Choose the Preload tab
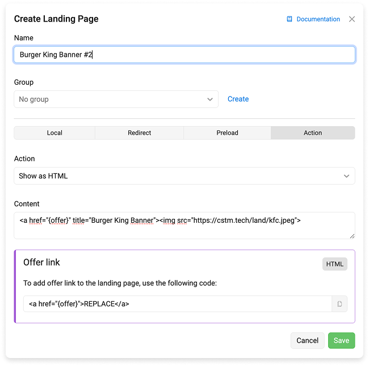 pyautogui.click(x=227, y=133)
